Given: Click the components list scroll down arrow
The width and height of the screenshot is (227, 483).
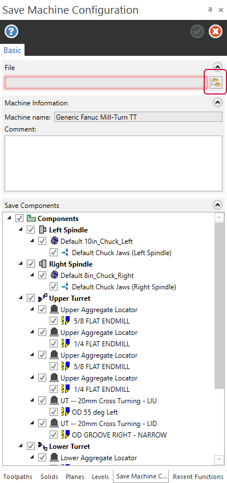Looking at the screenshot, I should click(219, 460).
